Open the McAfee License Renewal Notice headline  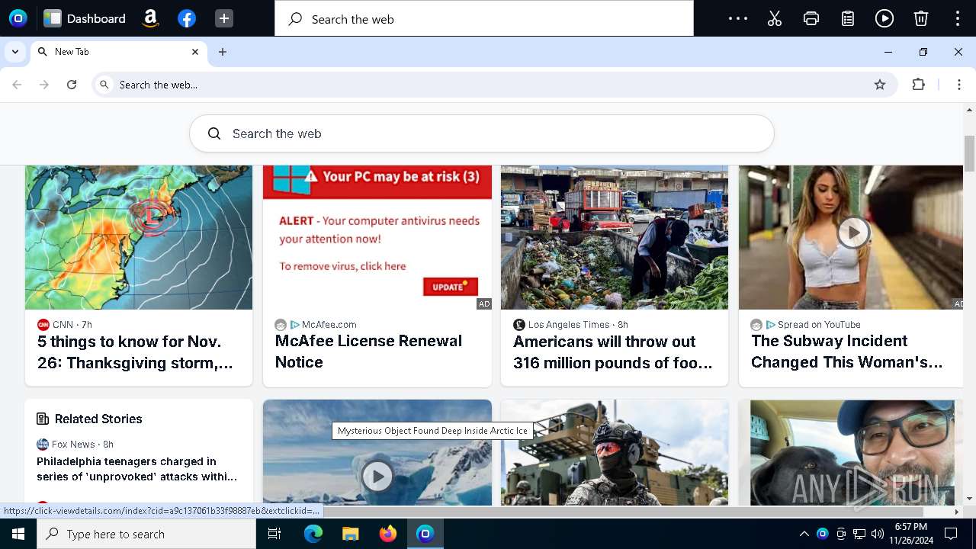pyautogui.click(x=368, y=351)
